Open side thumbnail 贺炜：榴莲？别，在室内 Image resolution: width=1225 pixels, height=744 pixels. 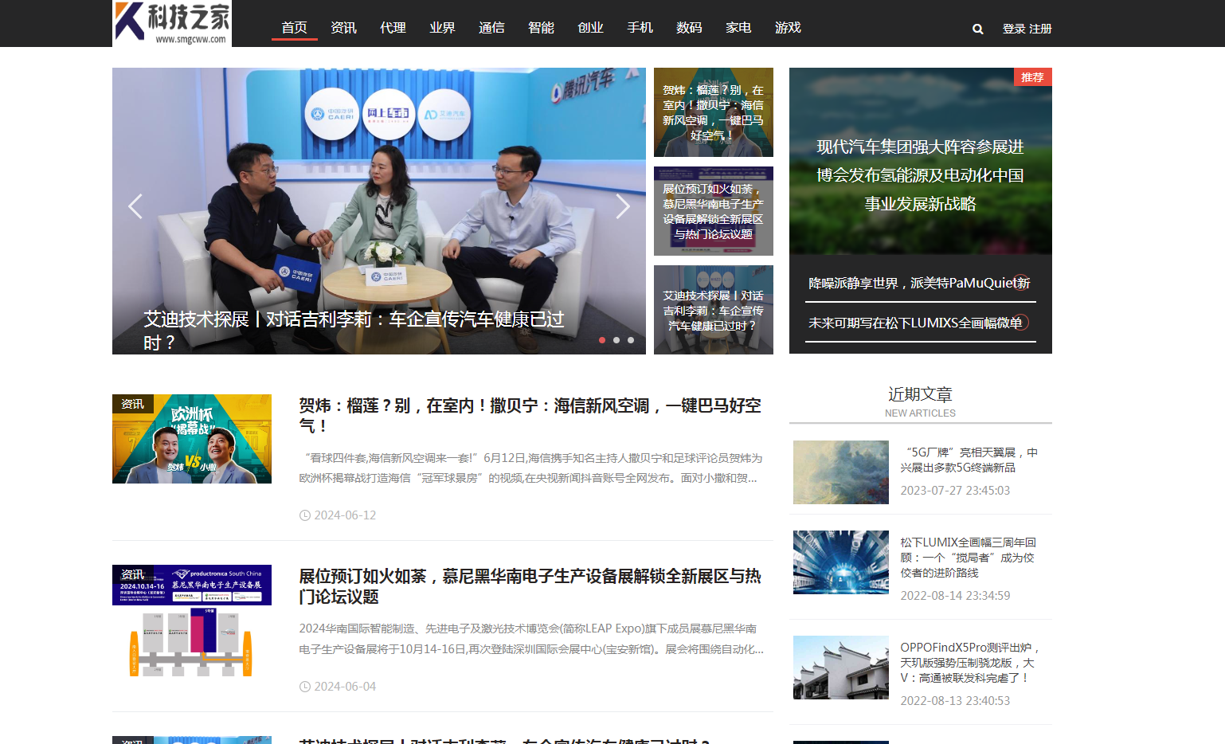point(714,112)
